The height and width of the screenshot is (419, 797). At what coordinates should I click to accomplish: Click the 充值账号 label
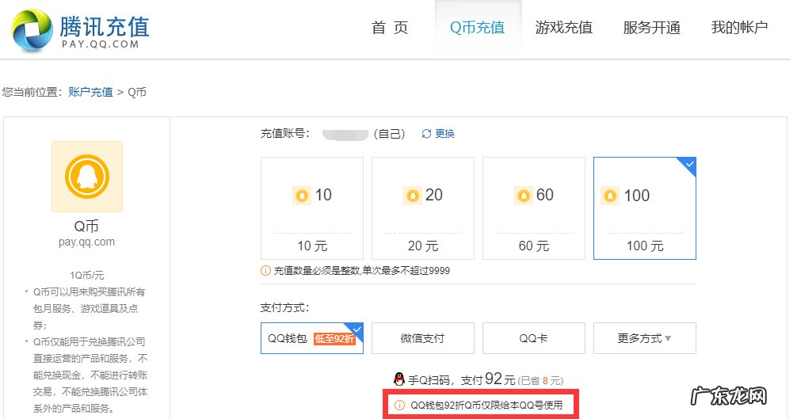285,134
